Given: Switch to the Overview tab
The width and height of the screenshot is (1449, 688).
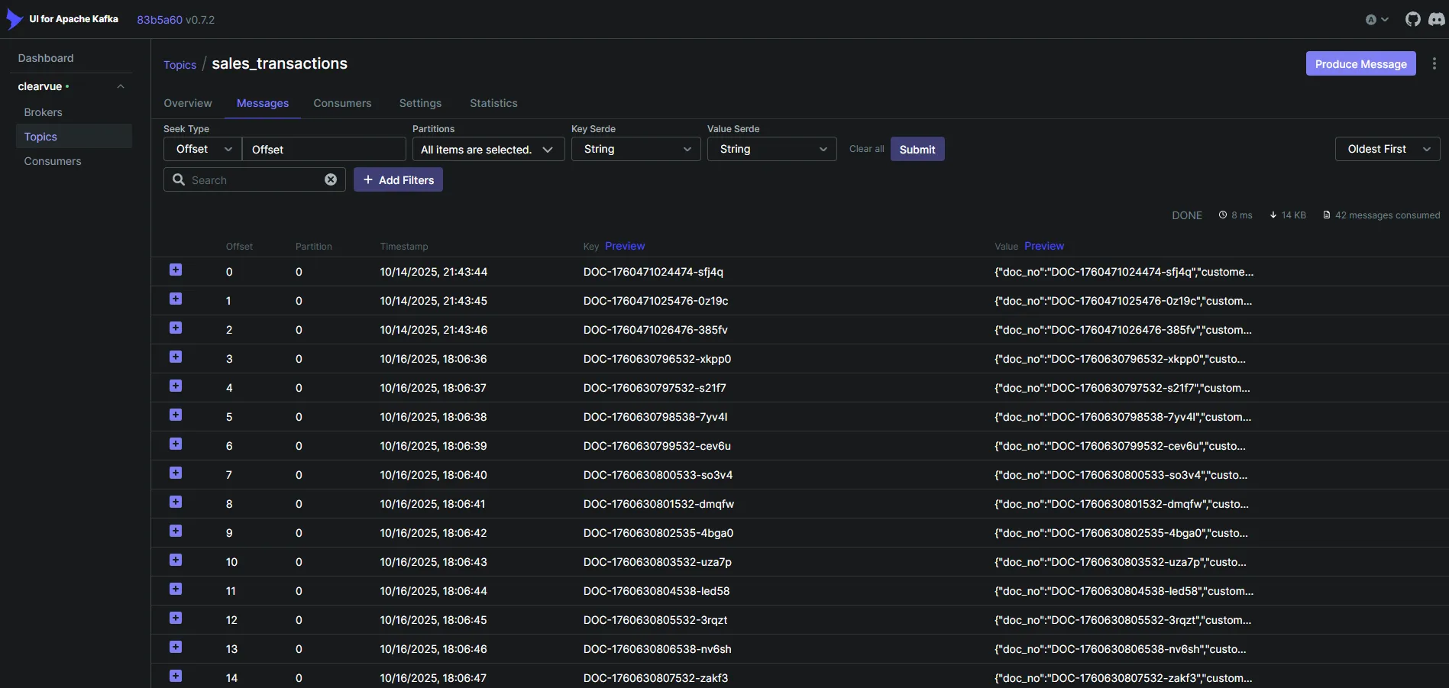Looking at the screenshot, I should point(188,103).
